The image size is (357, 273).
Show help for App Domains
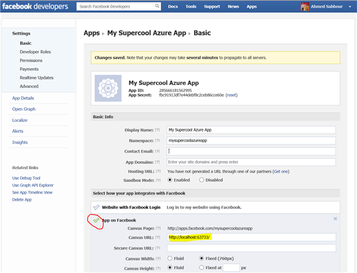pyautogui.click(x=157, y=162)
